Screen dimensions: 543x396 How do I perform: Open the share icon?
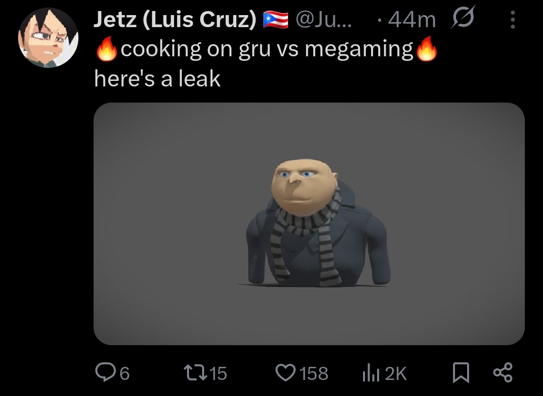503,372
